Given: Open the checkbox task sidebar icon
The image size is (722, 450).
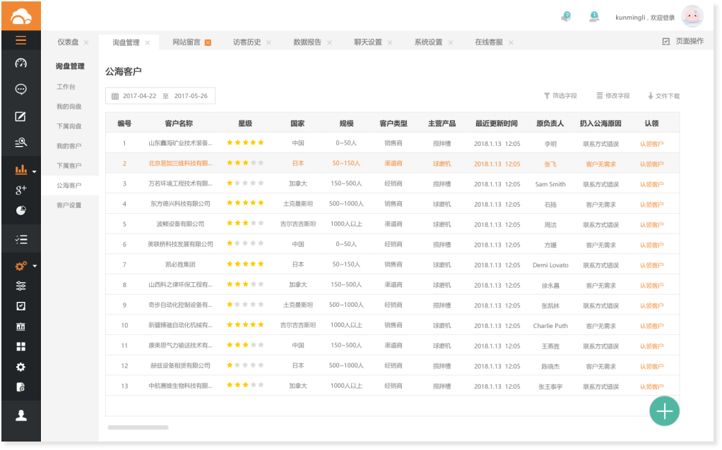Looking at the screenshot, I should click(20, 306).
